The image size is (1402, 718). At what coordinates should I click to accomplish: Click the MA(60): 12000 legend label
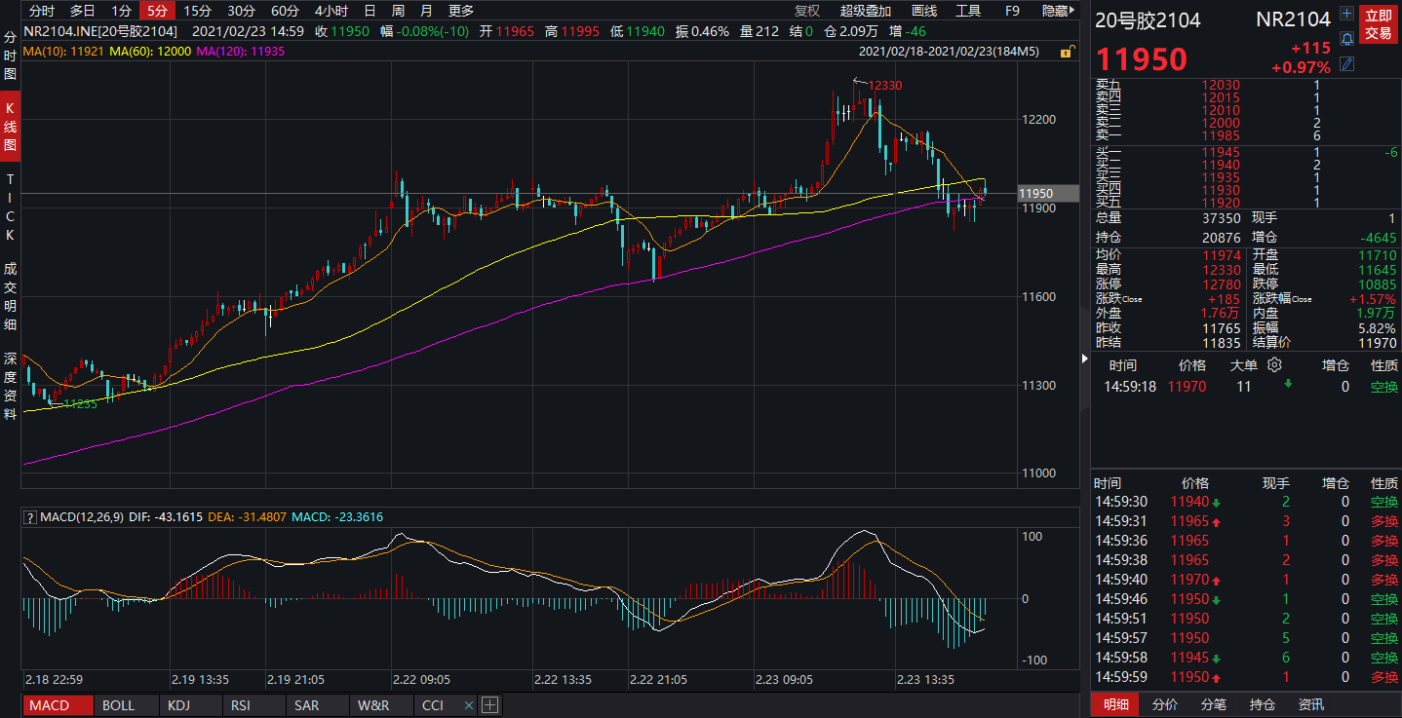(151, 51)
